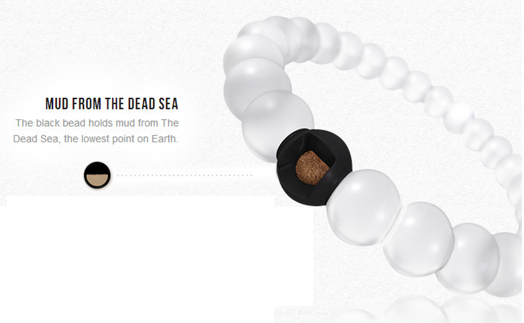The height and width of the screenshot is (323, 524).
Task: Click the second large white bead from the bracelet top
Action: (x=257, y=86)
